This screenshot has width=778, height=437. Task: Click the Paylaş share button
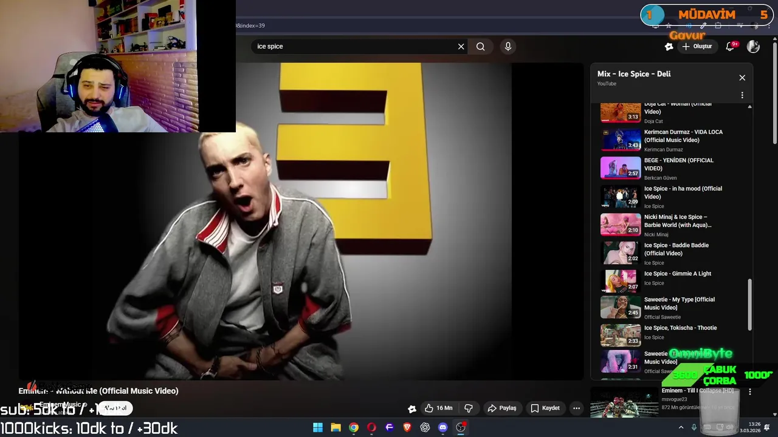click(502, 408)
